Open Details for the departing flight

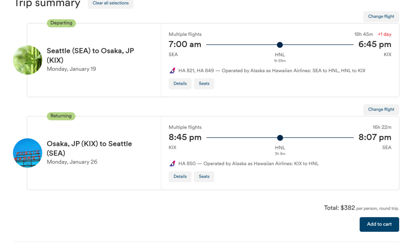pos(180,84)
